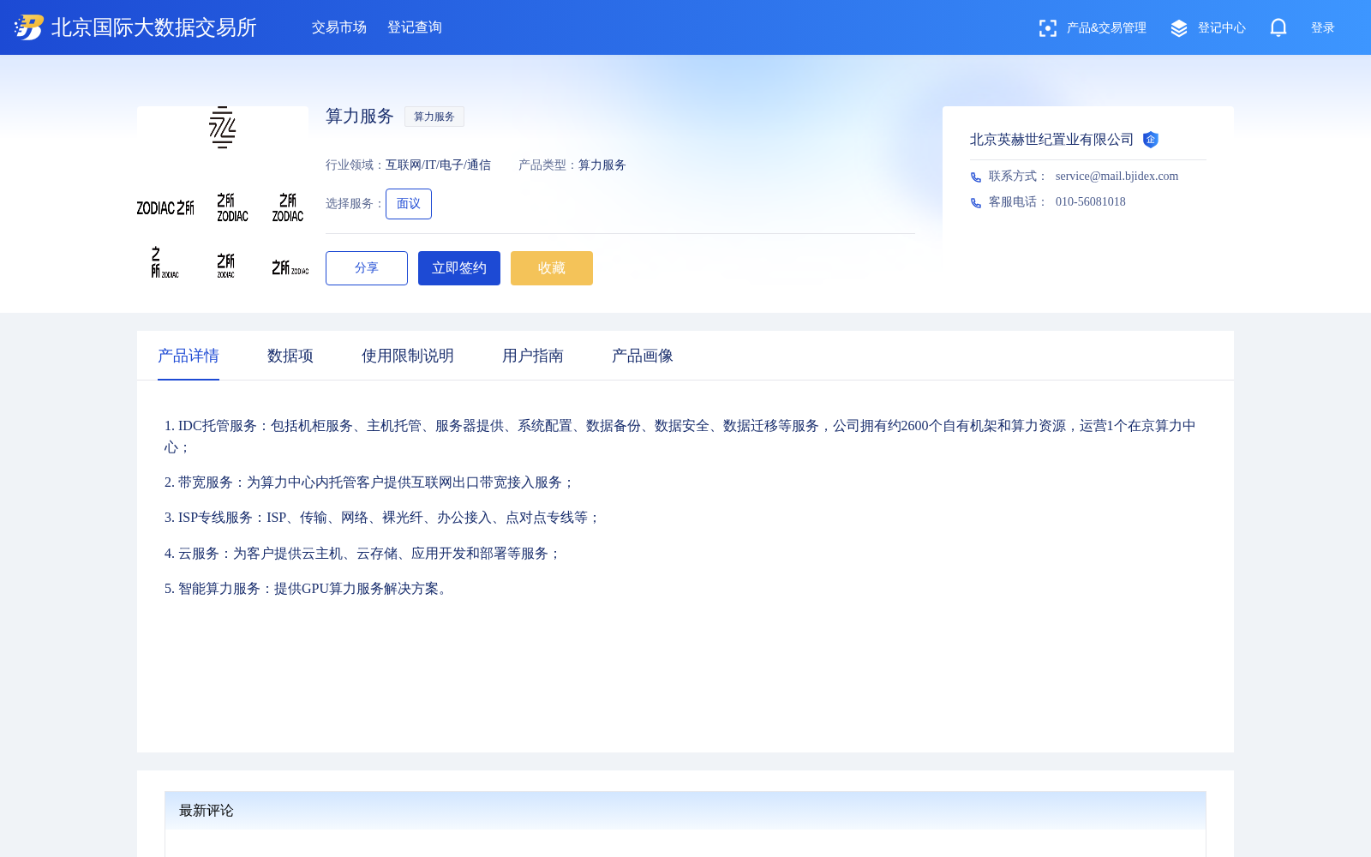Click the line about 云服务

tap(362, 554)
